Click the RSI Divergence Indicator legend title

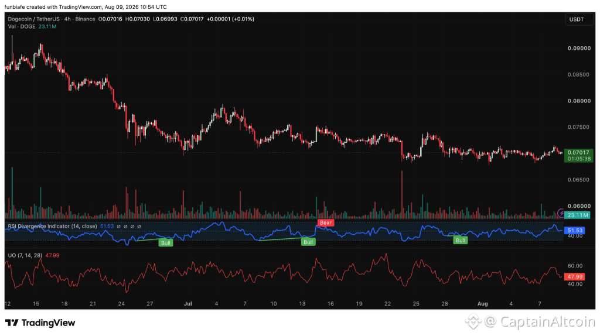point(52,227)
